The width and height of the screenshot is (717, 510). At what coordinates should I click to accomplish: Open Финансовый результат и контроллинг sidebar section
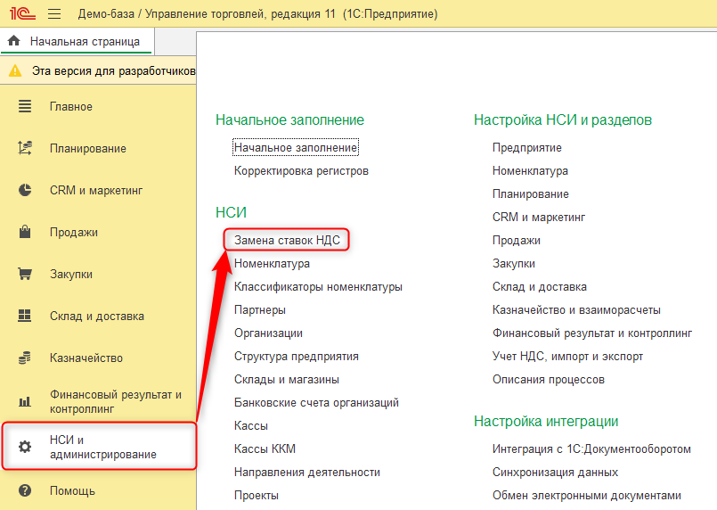(116, 401)
